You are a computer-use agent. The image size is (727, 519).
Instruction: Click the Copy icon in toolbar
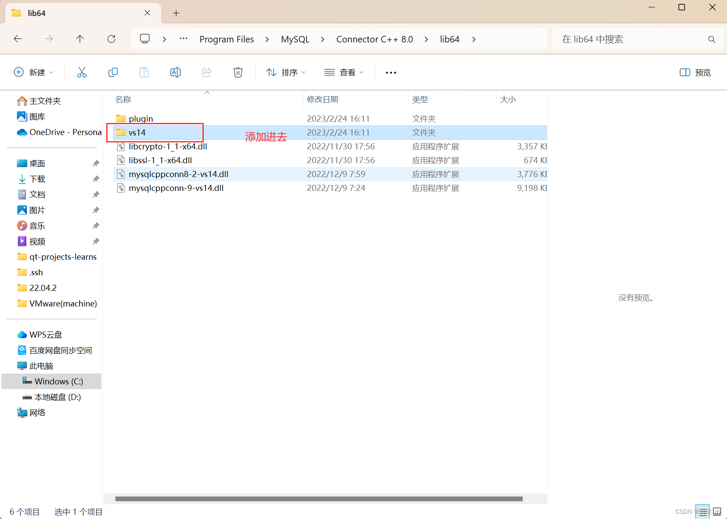coord(113,72)
